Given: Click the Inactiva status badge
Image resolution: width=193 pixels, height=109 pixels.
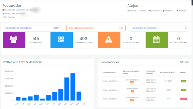Looking at the screenshot, I should (x=183, y=99).
